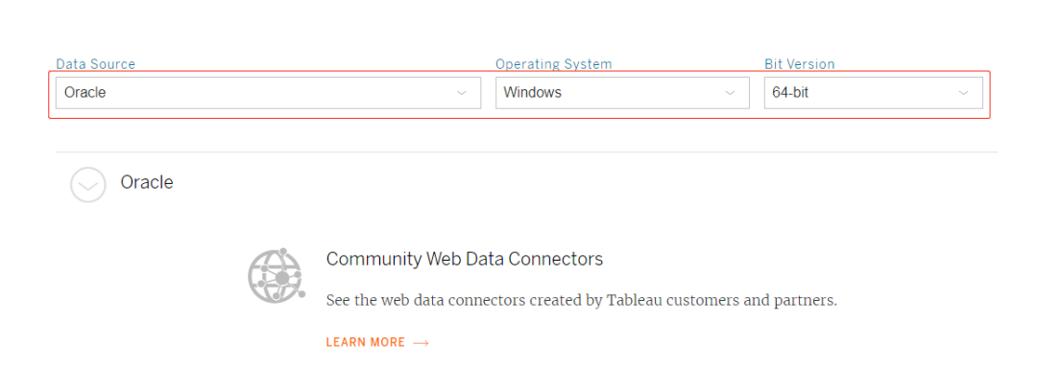Click the selected Oracle value in Data Source
Image resolution: width=1037 pixels, height=391 pixels.
pyautogui.click(x=84, y=93)
